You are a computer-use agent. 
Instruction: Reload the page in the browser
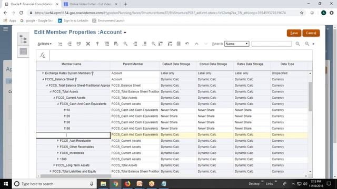coord(21,13)
